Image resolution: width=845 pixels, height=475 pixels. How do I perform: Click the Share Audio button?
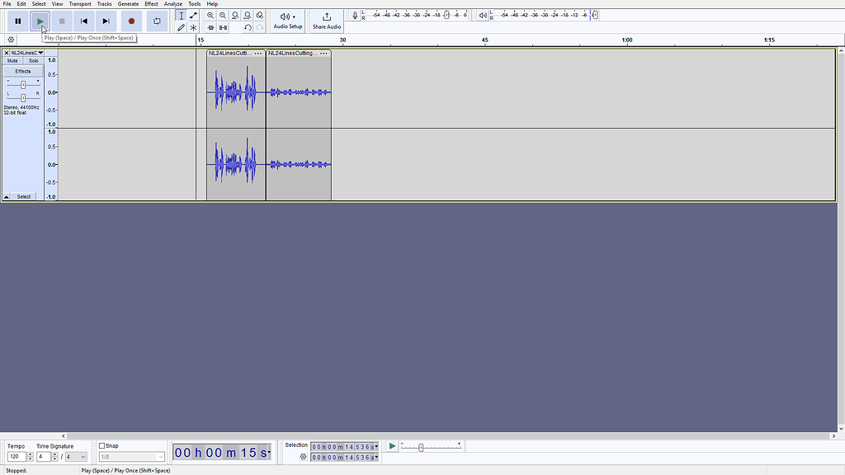(x=327, y=21)
